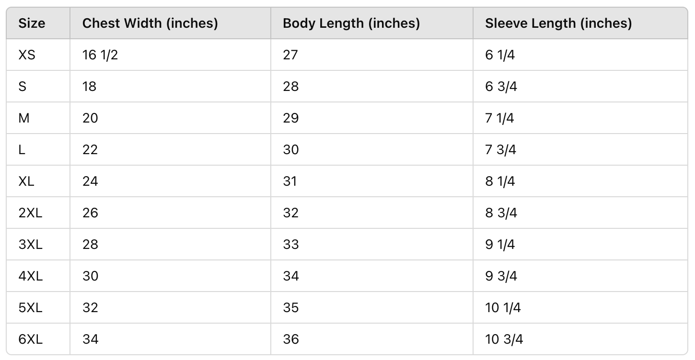Select the 16 1/2 chest width cell

(100, 55)
